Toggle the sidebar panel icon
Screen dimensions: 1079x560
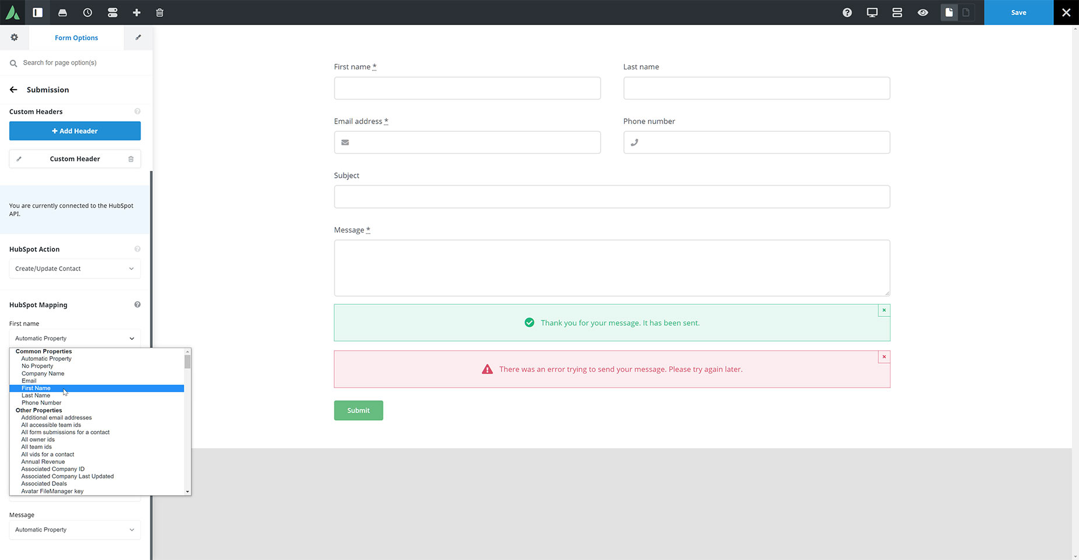tap(38, 12)
